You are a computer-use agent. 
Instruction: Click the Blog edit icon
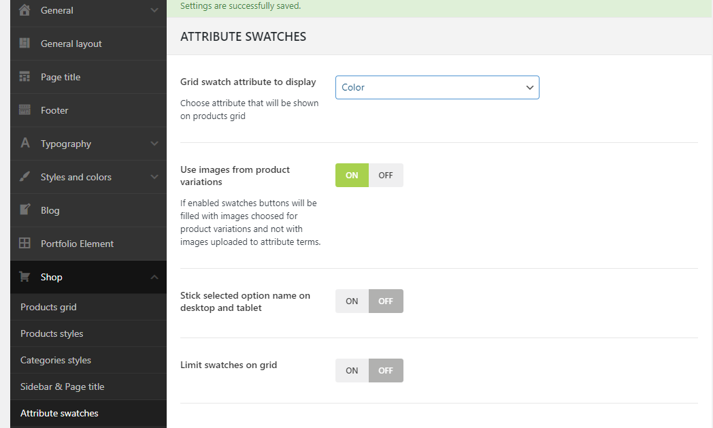click(25, 210)
